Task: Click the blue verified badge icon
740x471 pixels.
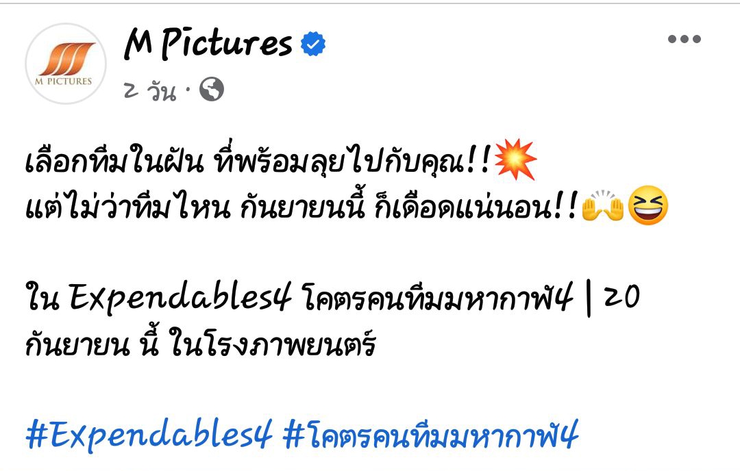Action: tap(313, 44)
